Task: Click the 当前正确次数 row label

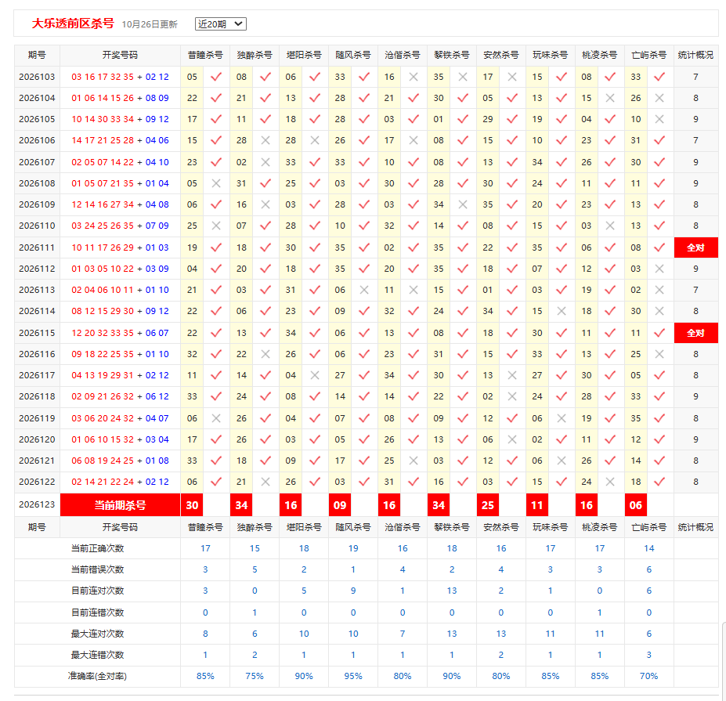Action: tap(97, 549)
